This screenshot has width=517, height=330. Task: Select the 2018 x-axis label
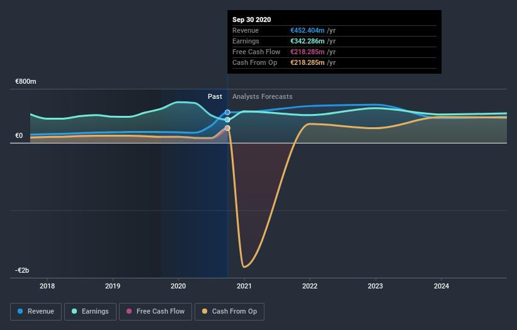tap(47, 286)
